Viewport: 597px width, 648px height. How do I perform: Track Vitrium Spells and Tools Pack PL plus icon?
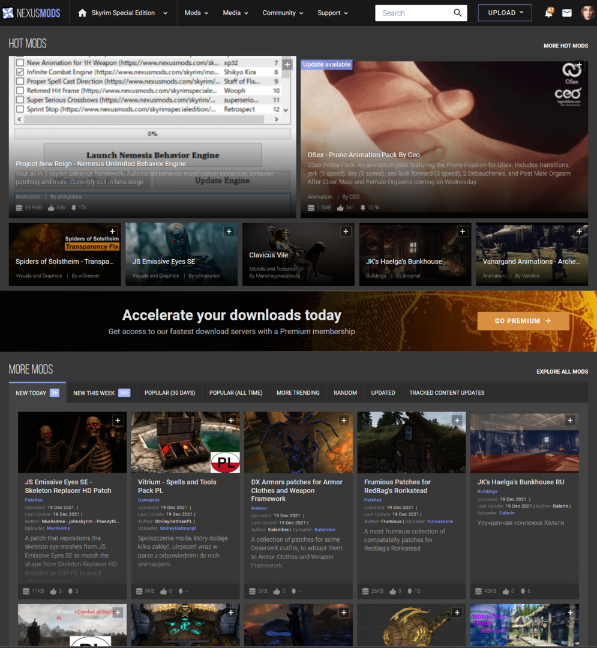tap(231, 420)
